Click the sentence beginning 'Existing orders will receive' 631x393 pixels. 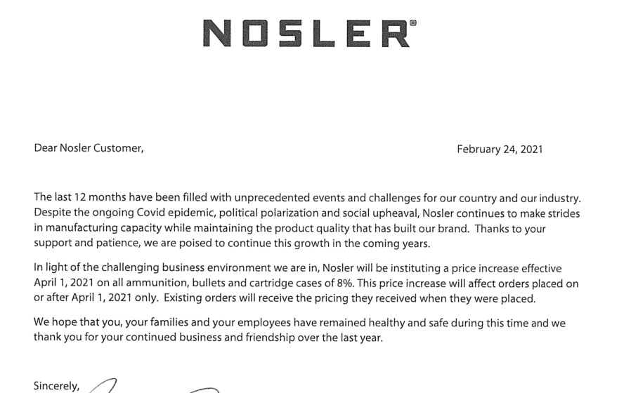click(350, 298)
